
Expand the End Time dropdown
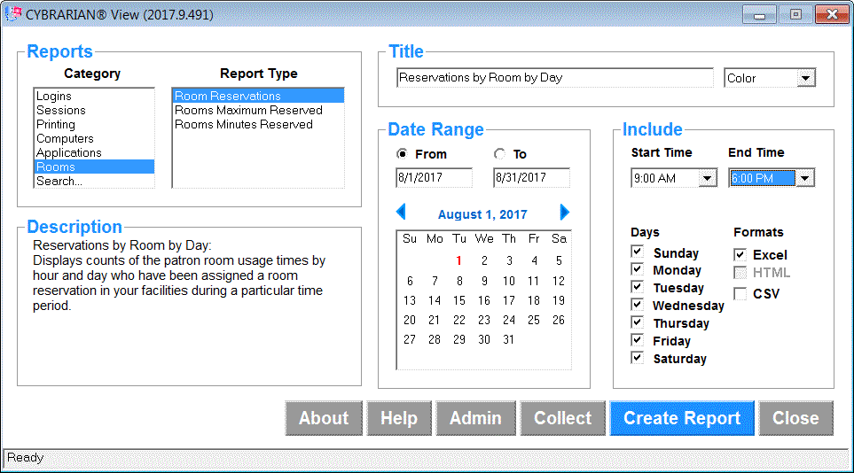804,179
